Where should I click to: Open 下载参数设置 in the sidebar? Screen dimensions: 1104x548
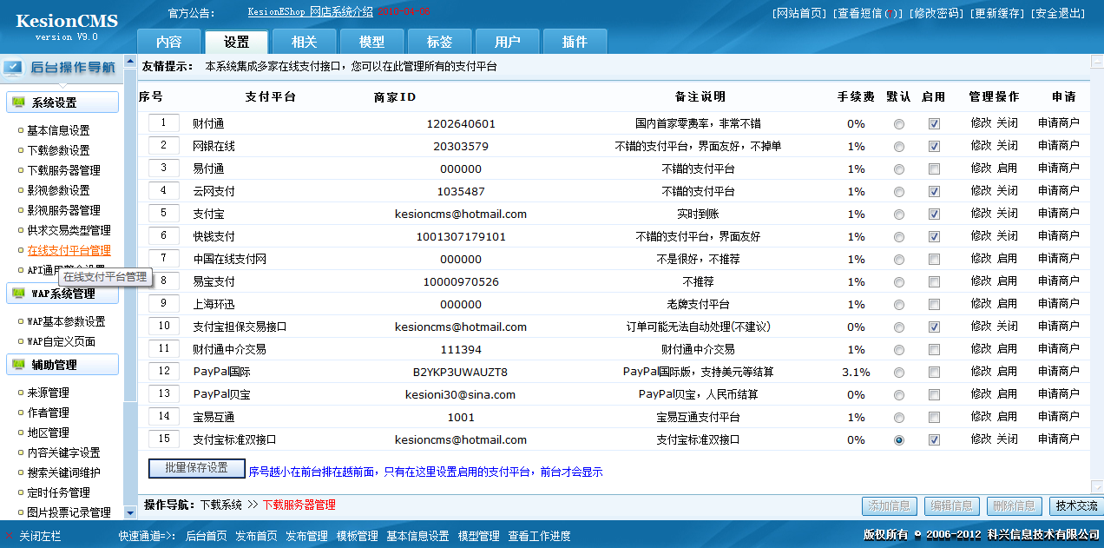pos(58,150)
